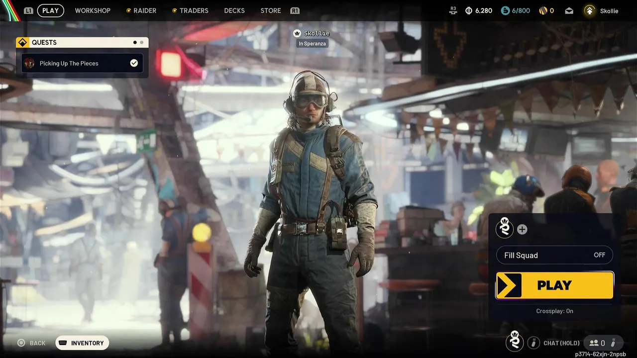Select the first QUESTS page dot
This screenshot has width=637, height=358.
point(135,42)
